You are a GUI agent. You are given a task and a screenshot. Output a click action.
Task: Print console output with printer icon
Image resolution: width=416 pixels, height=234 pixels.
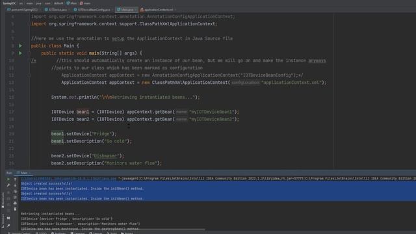pyautogui.click(x=15, y=203)
